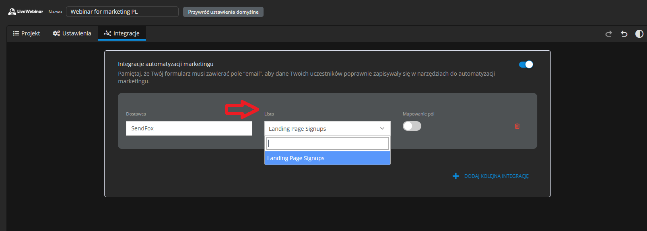Click the undo arrow icon
Viewport: 647px width, 231px height.
tap(624, 34)
